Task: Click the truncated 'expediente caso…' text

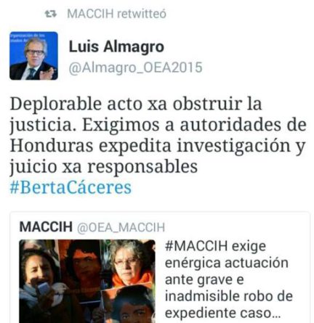Action: click(x=222, y=313)
